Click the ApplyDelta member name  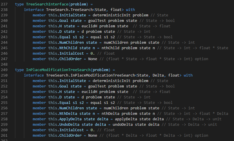pos(72,119)
